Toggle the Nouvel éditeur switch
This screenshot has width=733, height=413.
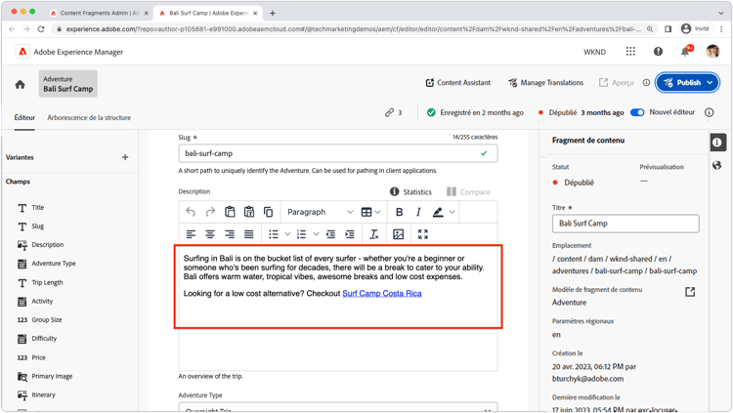(x=637, y=112)
